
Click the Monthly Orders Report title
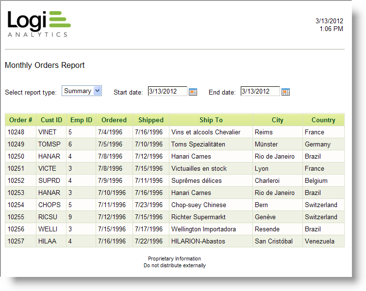(45, 65)
